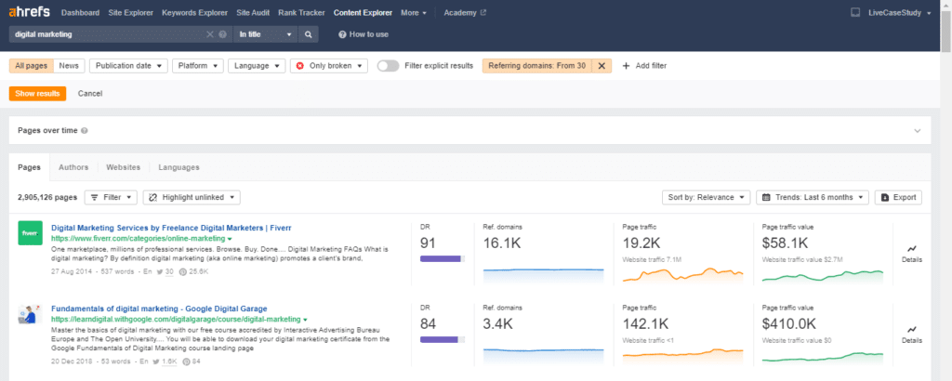Image resolution: width=952 pixels, height=381 pixels.
Task: Click the DR 84 rating bar
Action: click(x=443, y=339)
